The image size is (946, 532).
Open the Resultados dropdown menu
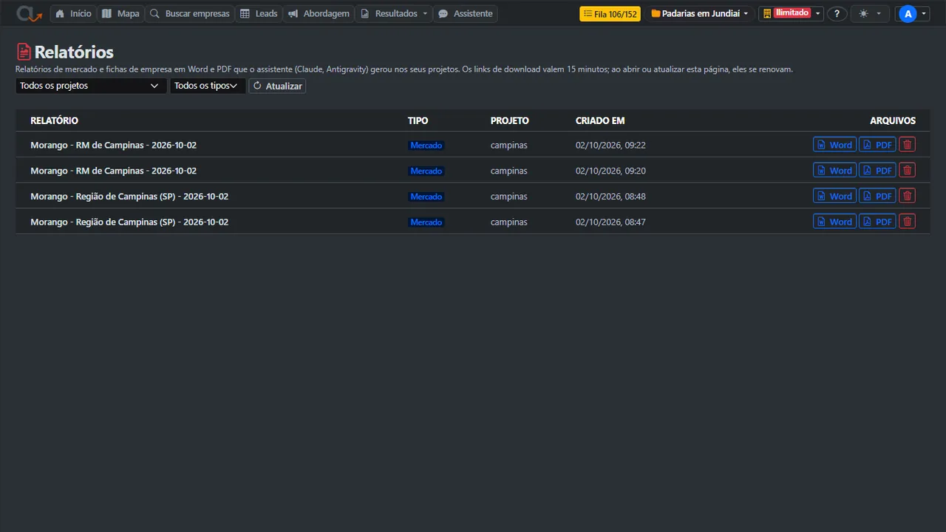pos(393,13)
